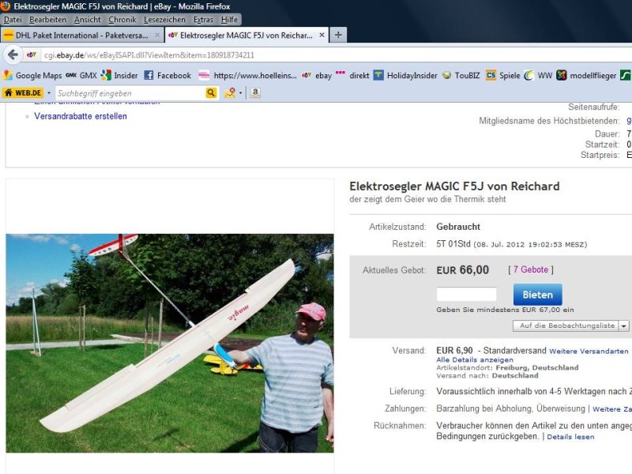Open the Hilfe menu
This screenshot has height=474, width=632.
pos(229,19)
